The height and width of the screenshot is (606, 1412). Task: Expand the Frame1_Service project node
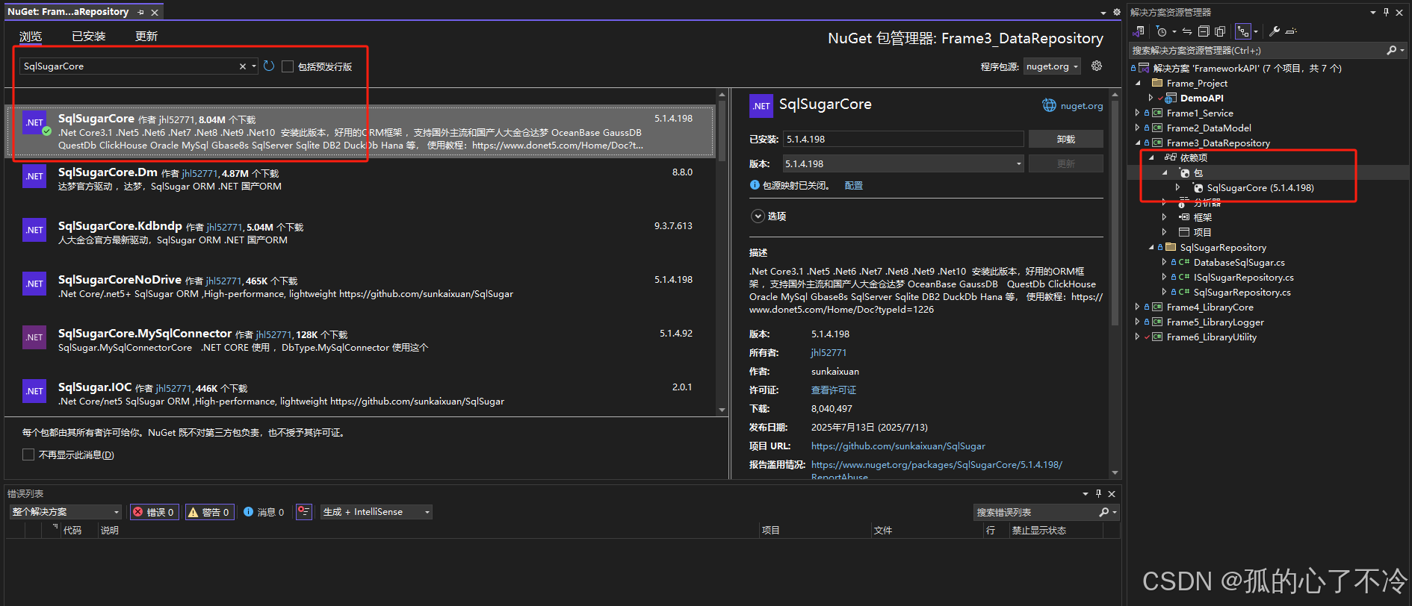(1137, 113)
